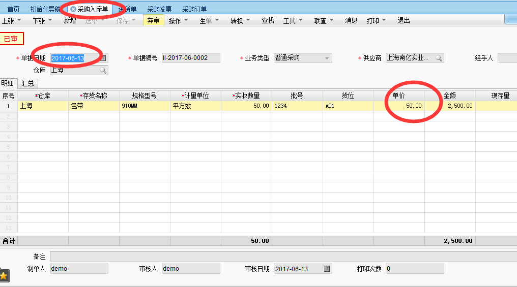The image size is (517, 287).
Task: Click the magnifier icon in 仓库 field
Action: tap(103, 70)
